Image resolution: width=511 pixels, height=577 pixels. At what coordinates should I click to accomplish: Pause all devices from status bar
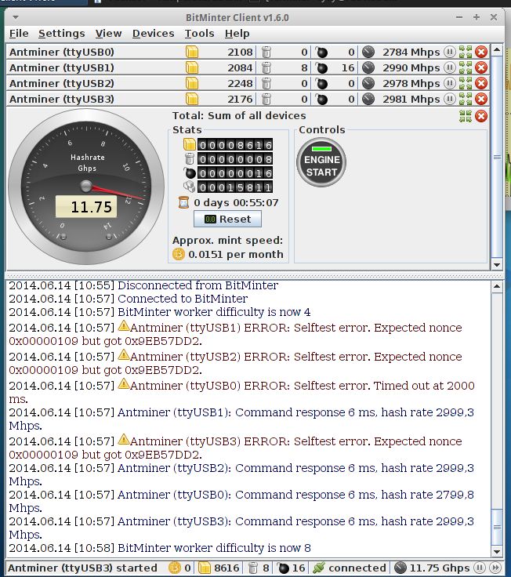(x=479, y=568)
